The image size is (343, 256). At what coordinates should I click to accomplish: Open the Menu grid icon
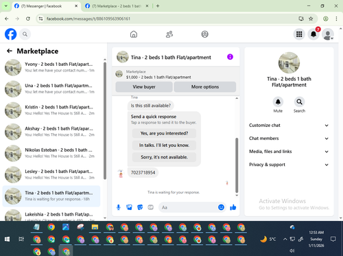click(299, 34)
